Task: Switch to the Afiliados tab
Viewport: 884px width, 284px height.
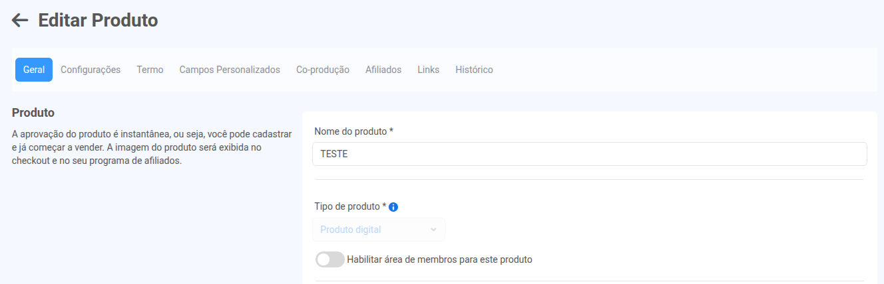Action: [383, 70]
